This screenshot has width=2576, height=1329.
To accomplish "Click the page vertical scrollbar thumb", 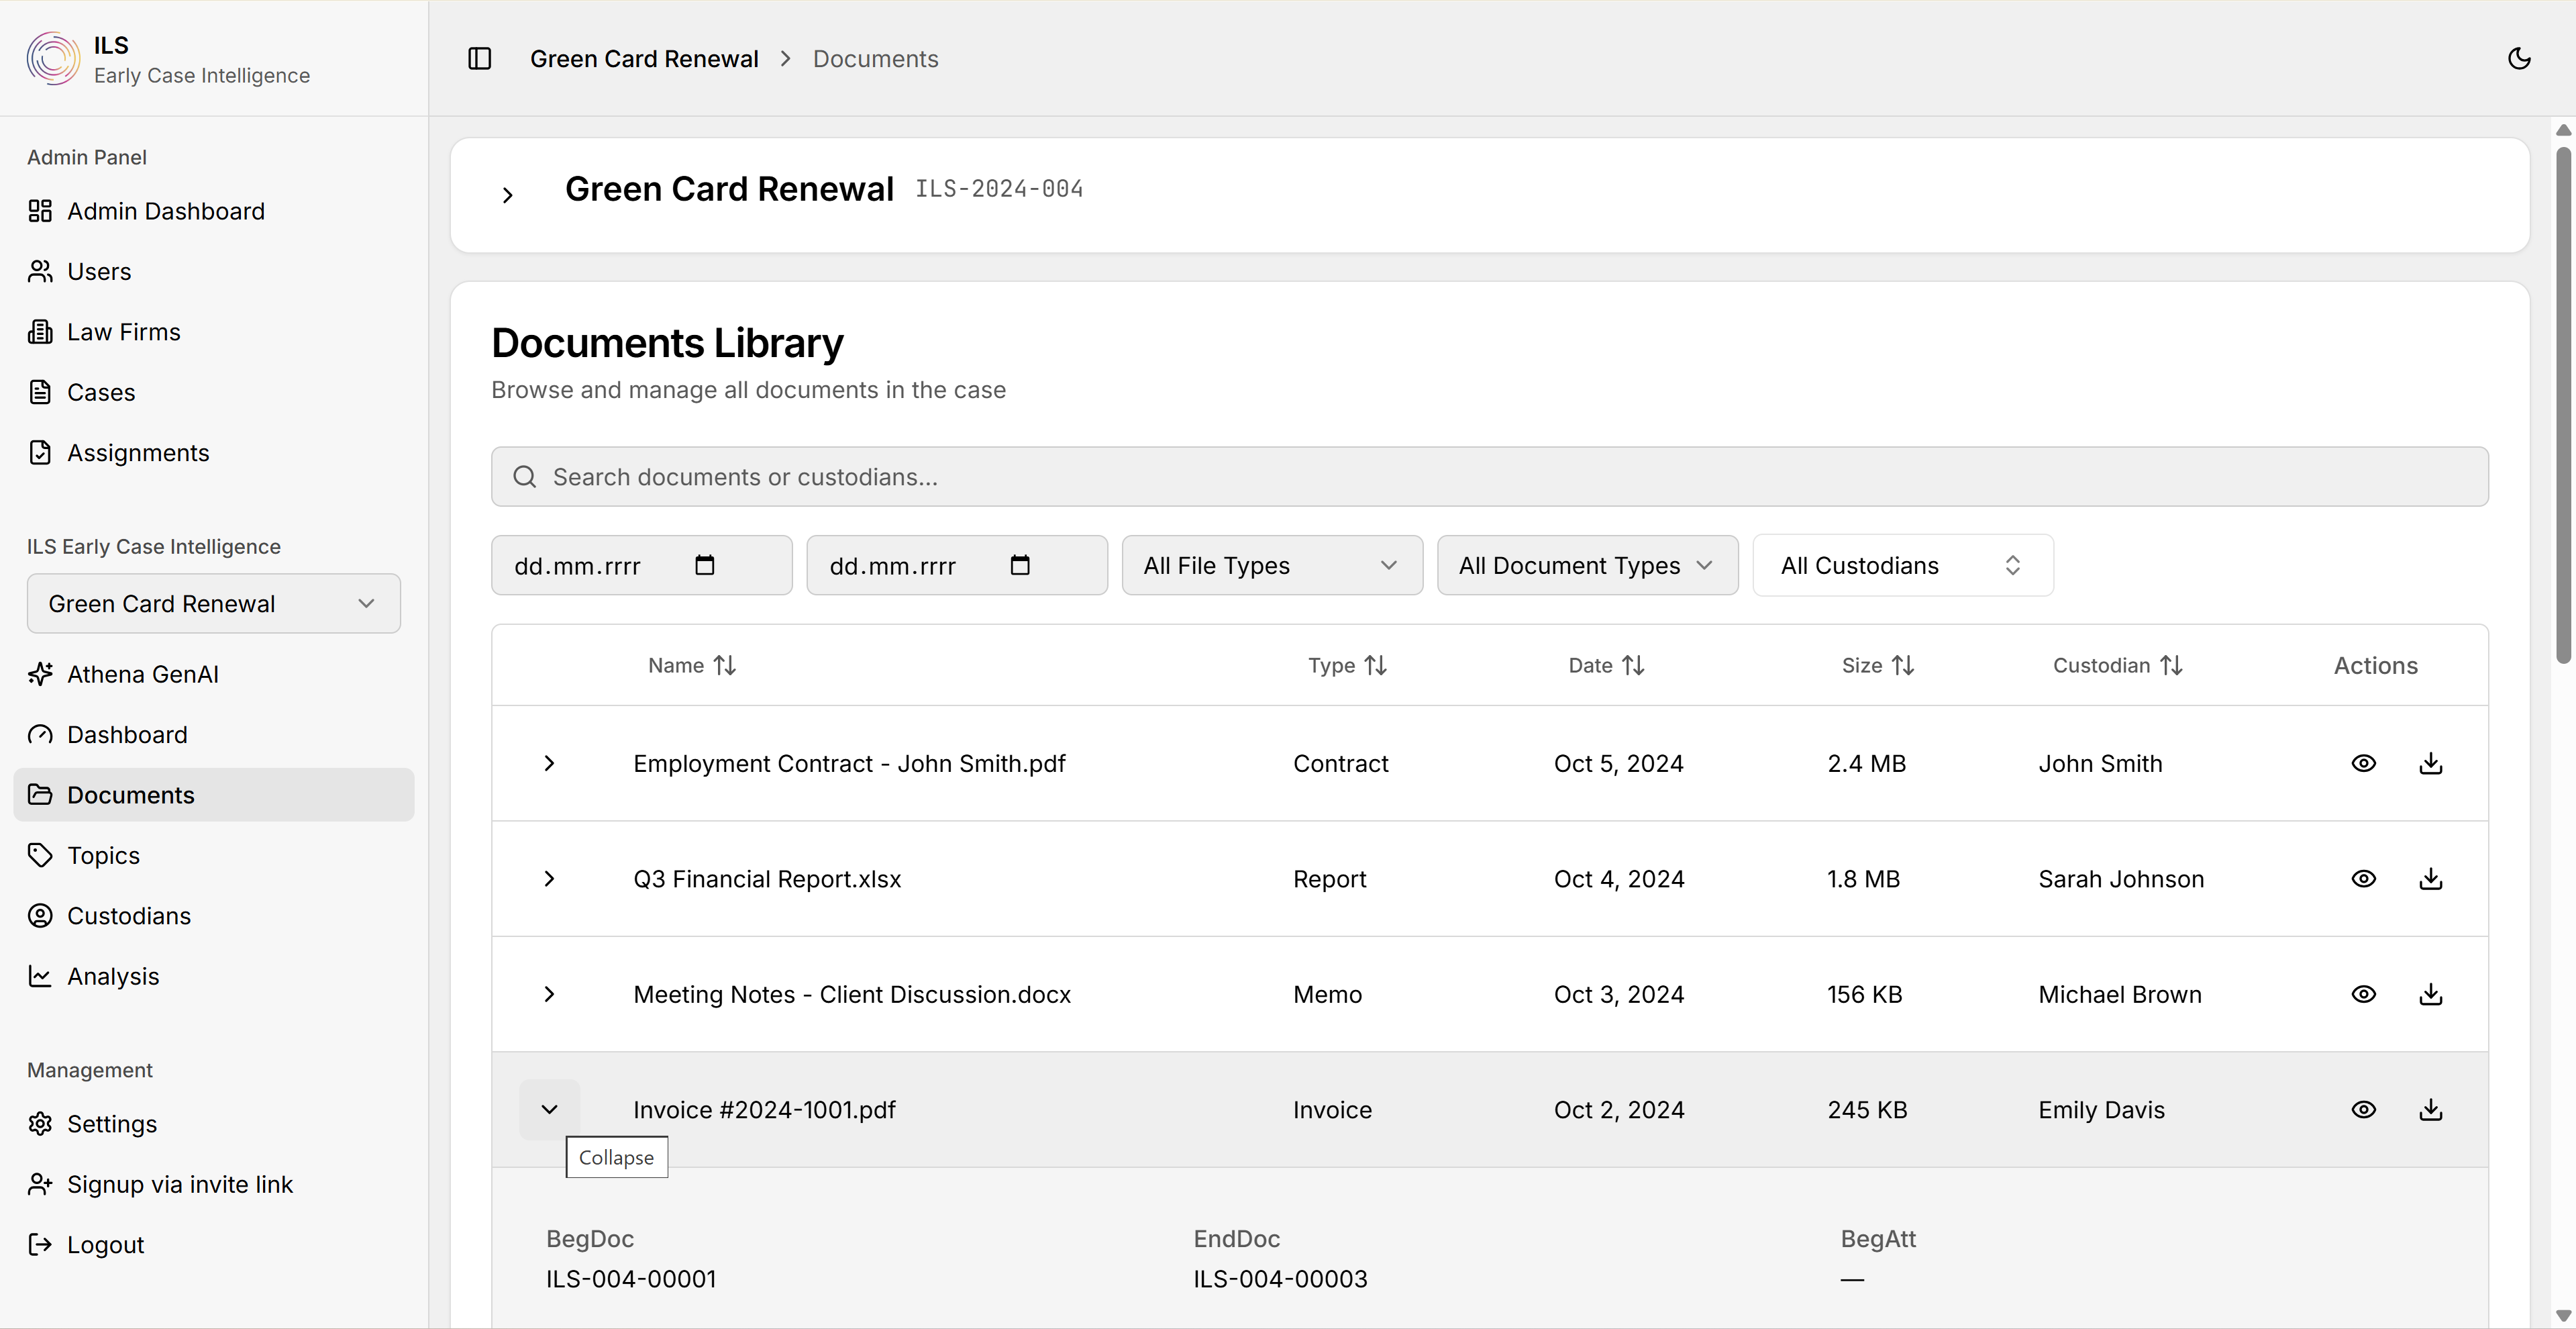I will click(x=2563, y=405).
